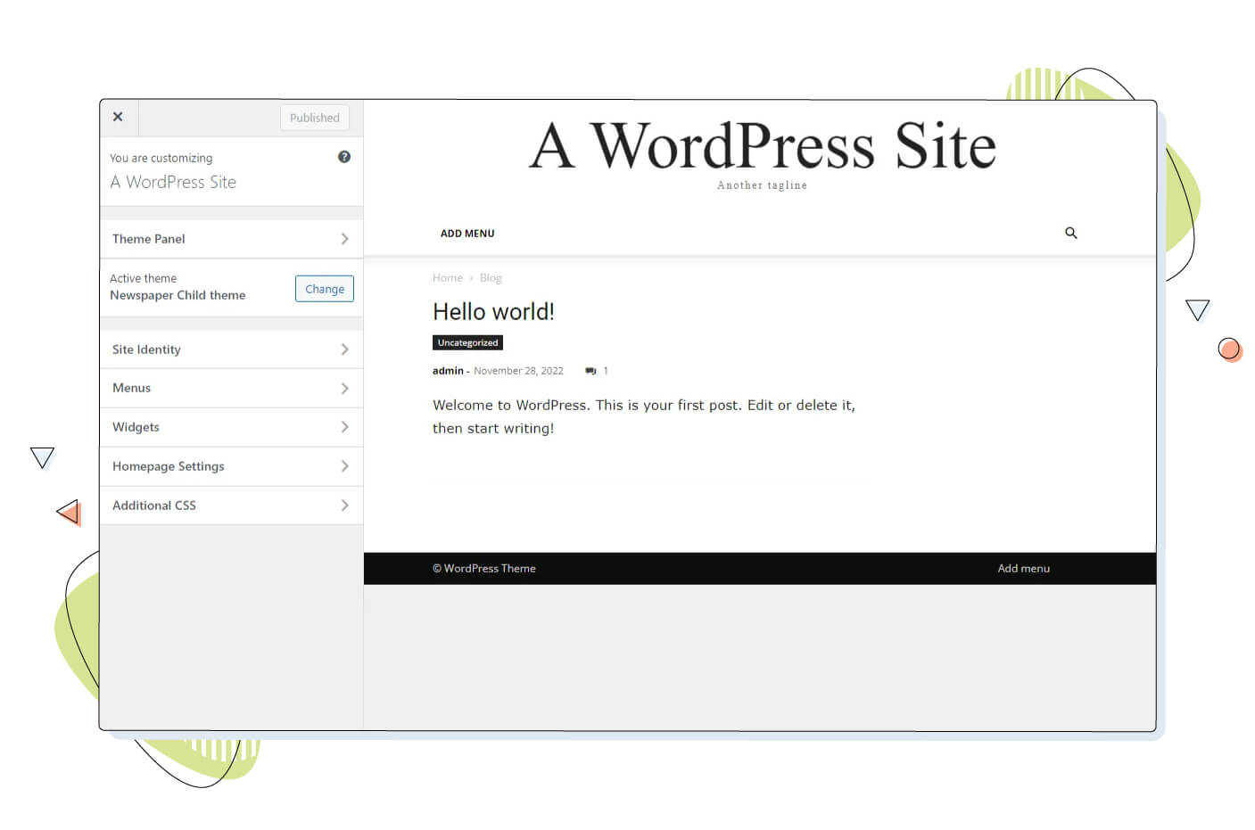Viewport: 1255px width, 830px height.
Task: Open the Menus section
Action: 232,389
